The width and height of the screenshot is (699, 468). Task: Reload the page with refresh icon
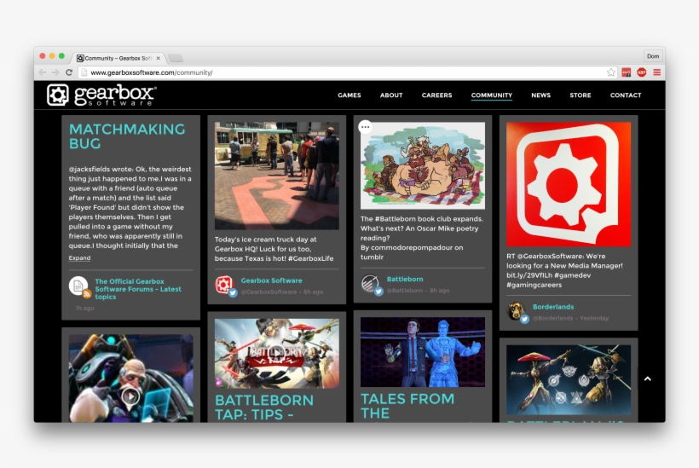point(69,72)
